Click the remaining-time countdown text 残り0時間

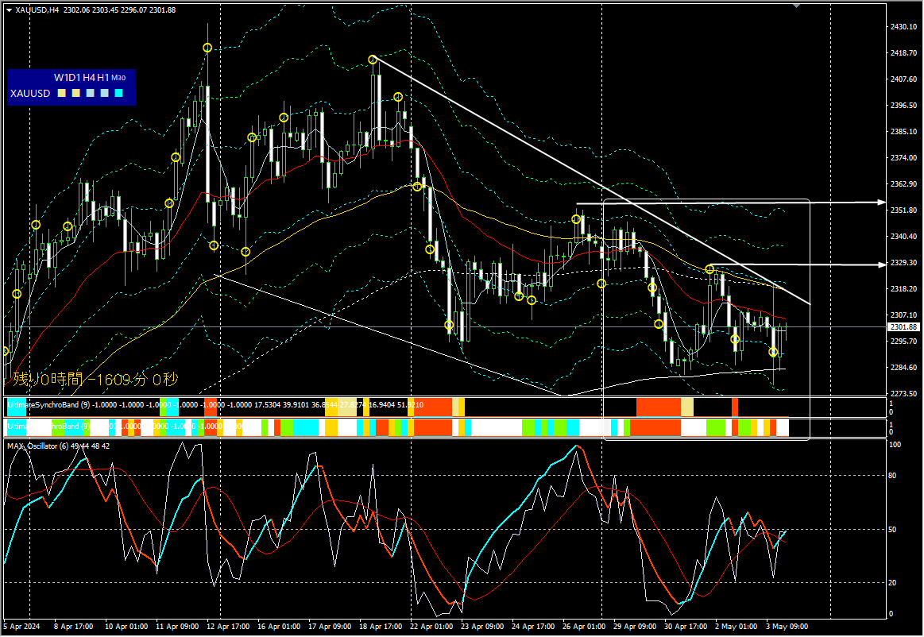click(48, 379)
